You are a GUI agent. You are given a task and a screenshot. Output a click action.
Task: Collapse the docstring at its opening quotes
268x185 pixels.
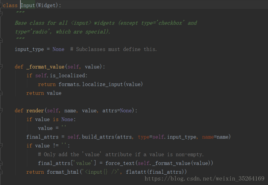click(x=1, y=14)
